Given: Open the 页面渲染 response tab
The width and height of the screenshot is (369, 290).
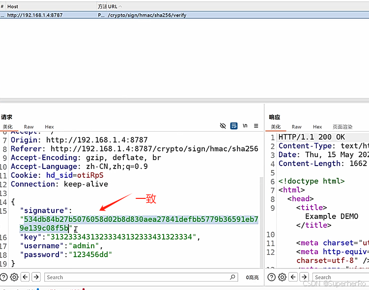Looking at the screenshot, I should 342,127.
